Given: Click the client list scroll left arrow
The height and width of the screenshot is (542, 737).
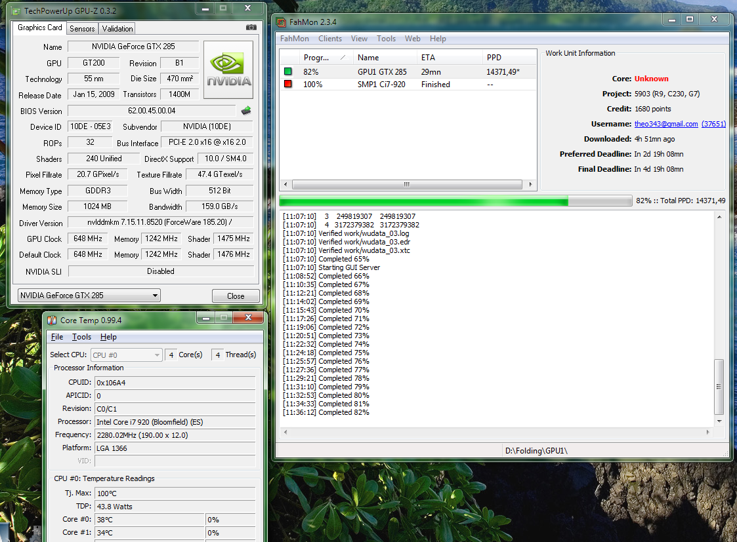Looking at the screenshot, I should pyautogui.click(x=285, y=184).
